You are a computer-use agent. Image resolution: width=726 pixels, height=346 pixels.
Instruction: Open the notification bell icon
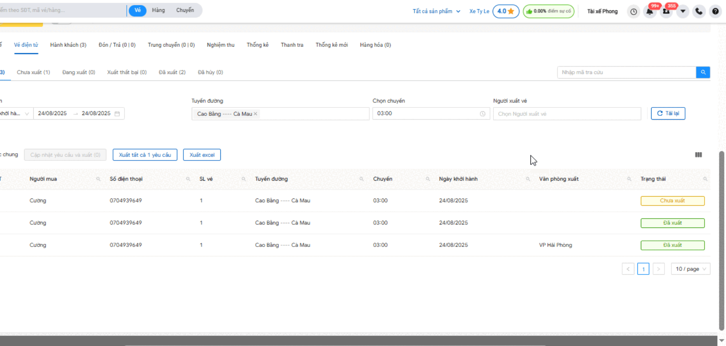coord(649,11)
